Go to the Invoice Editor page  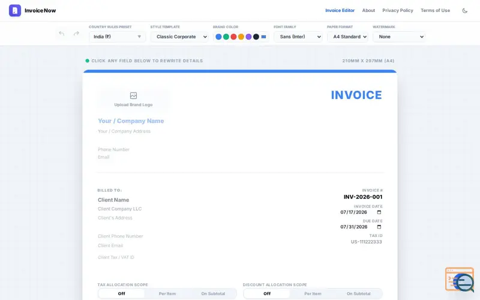pos(340,10)
